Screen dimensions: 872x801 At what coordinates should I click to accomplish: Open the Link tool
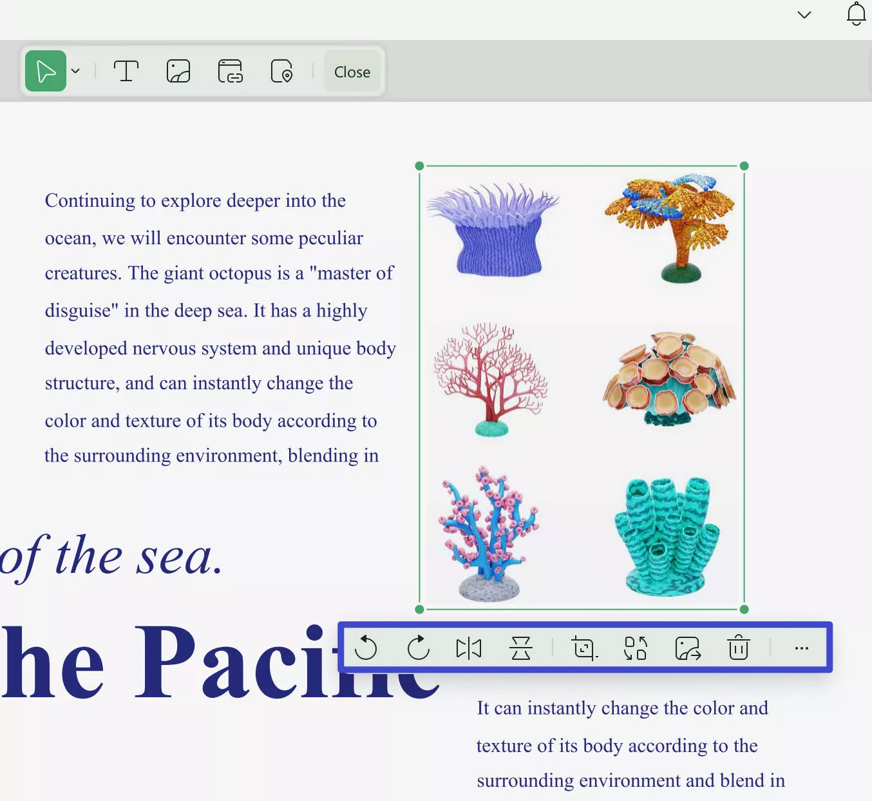click(231, 71)
